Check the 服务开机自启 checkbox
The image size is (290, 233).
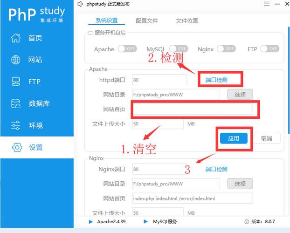tap(90, 33)
